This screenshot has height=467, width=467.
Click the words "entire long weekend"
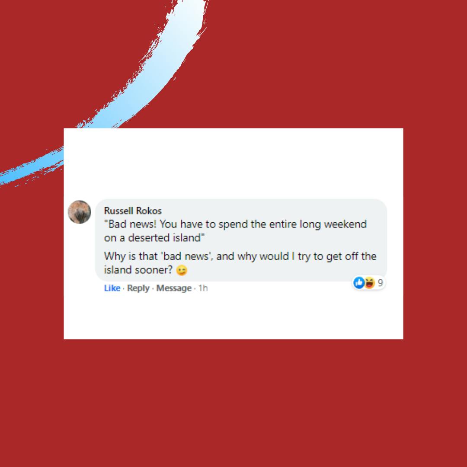pyautogui.click(x=318, y=224)
